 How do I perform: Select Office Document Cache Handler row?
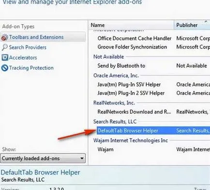pyautogui.click(x=153, y=38)
